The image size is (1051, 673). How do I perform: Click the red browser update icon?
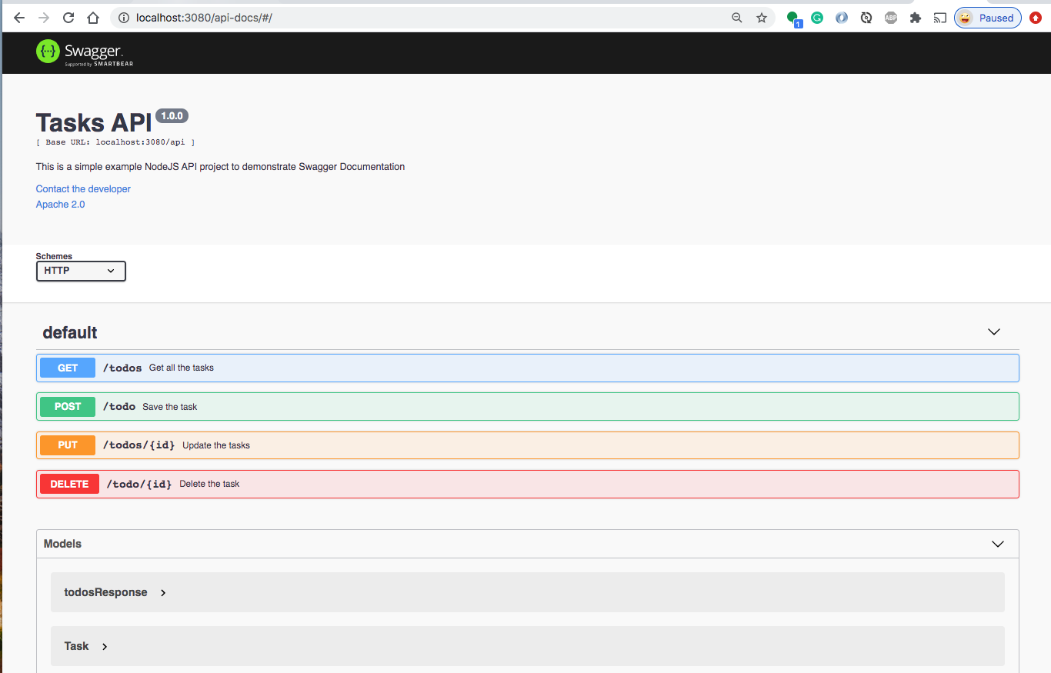tap(1036, 18)
